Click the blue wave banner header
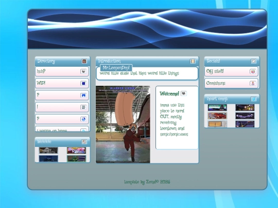The height and width of the screenshot is (208, 278). coord(147,29)
